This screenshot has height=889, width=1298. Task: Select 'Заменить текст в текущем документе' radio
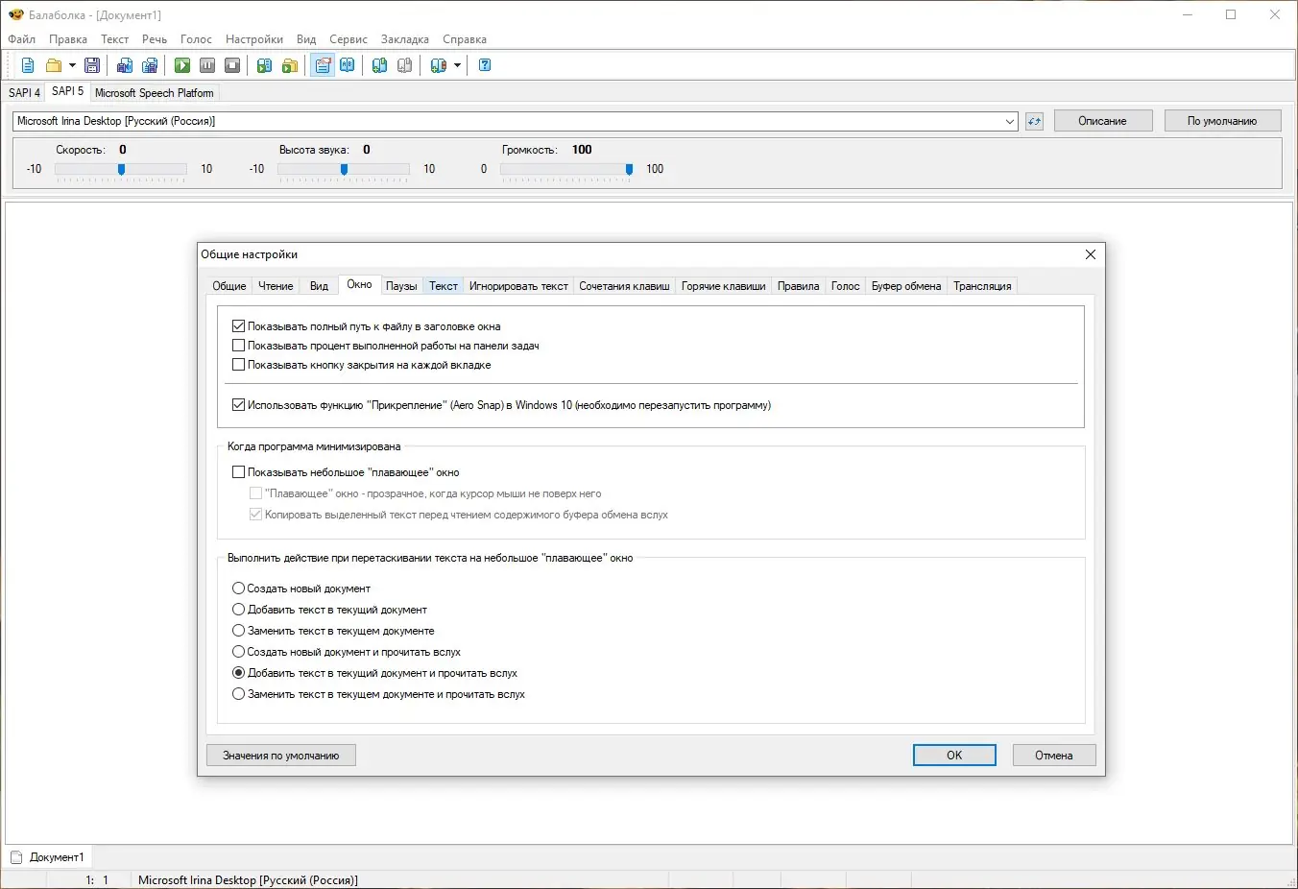coord(239,631)
